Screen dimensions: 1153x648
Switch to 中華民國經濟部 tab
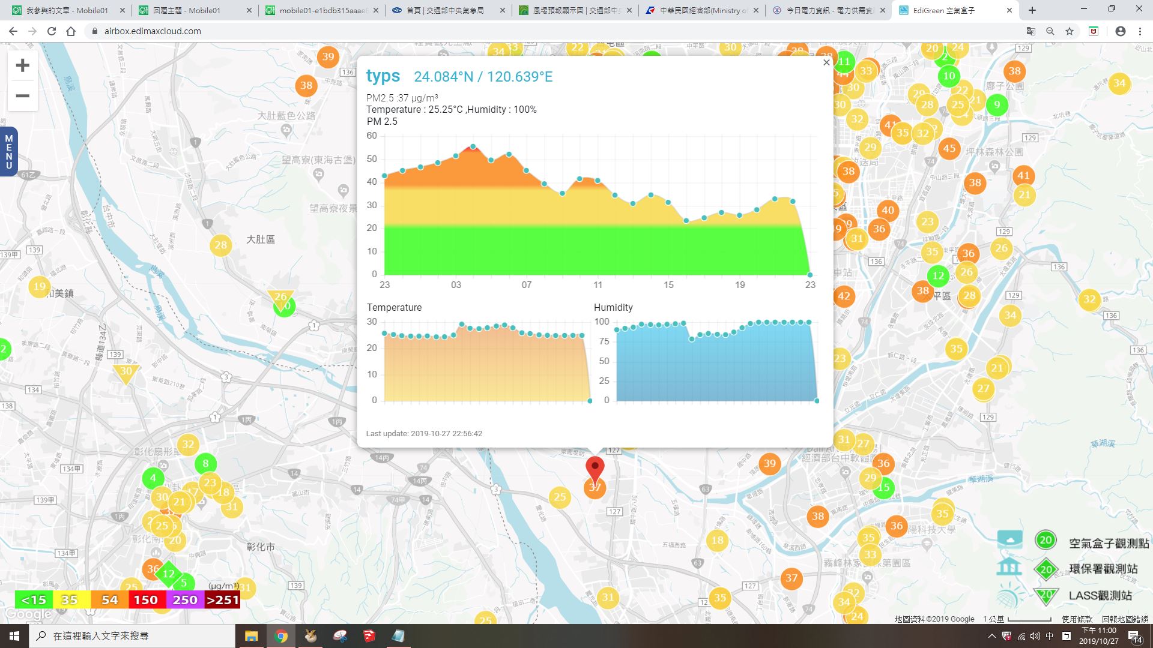[x=702, y=10]
